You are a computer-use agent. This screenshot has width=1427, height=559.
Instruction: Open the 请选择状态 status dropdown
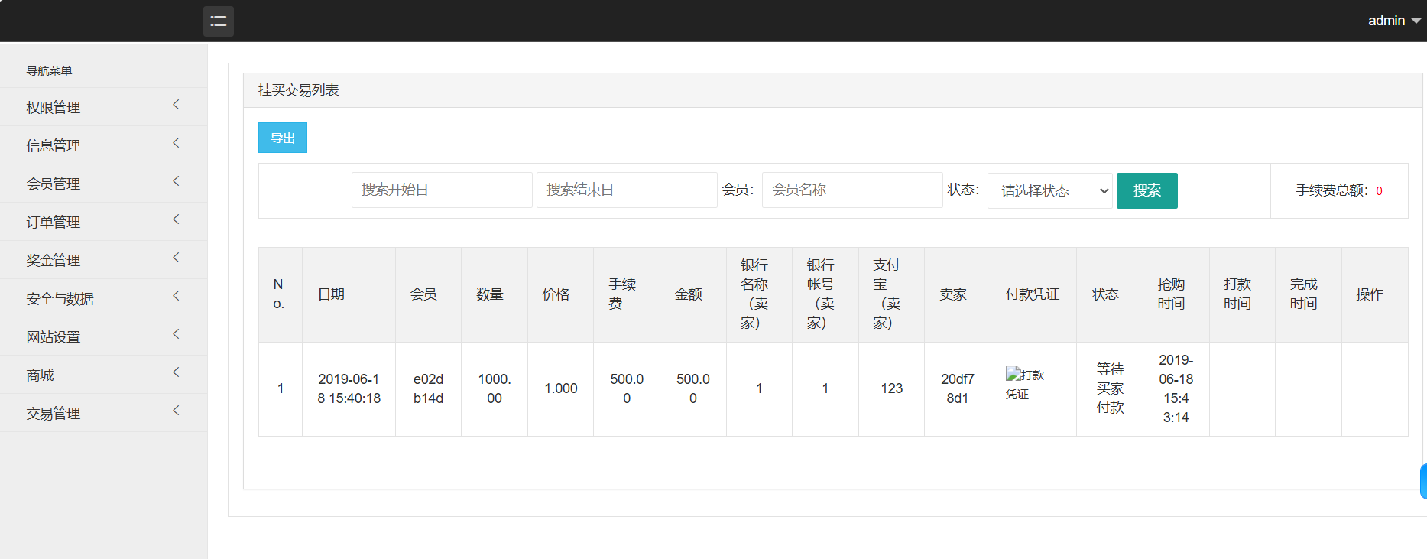pyautogui.click(x=1049, y=190)
